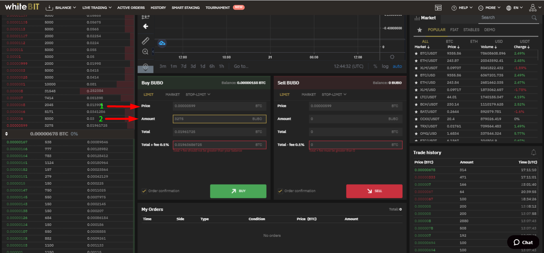The height and width of the screenshot is (253, 544).
Task: Click the Buy Price input field
Action: [x=220, y=106]
